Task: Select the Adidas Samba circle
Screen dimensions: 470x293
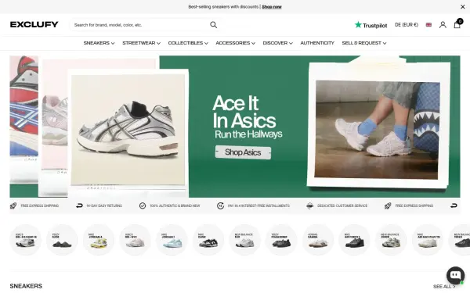Action: tap(318, 240)
